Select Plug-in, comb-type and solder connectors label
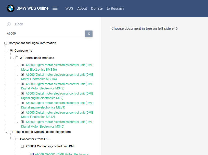 pyautogui.click(x=43, y=132)
